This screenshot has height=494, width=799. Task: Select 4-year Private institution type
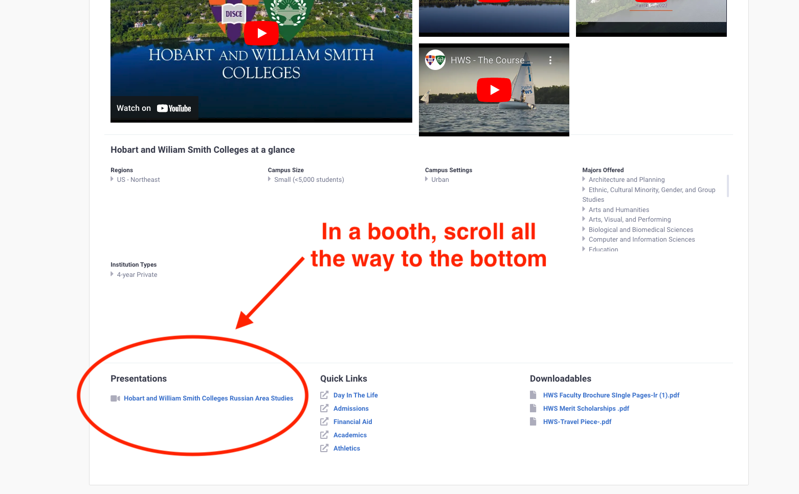click(x=137, y=275)
